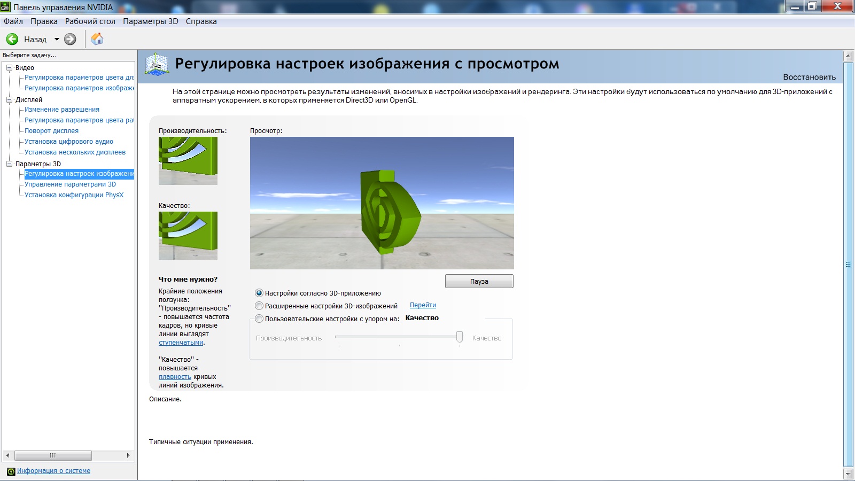Screen dimensions: 855x481
Task: Click main panel vertical scrollbar thumb
Action: pos(848,265)
